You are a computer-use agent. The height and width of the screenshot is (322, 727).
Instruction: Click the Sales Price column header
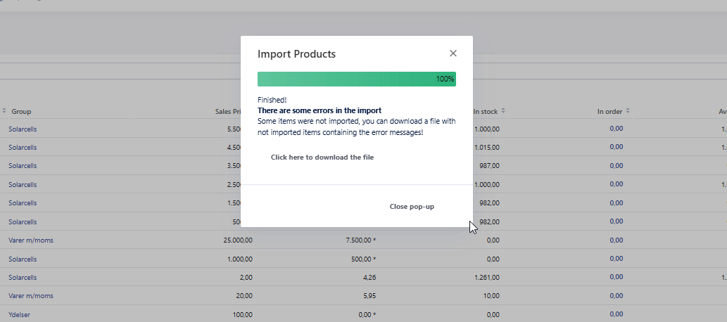pos(229,112)
